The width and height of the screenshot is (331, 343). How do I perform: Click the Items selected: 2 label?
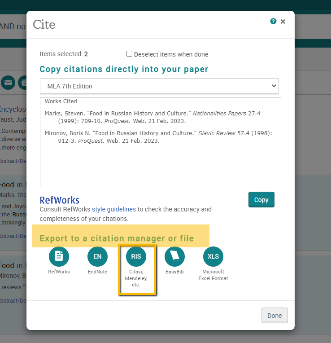(x=64, y=54)
